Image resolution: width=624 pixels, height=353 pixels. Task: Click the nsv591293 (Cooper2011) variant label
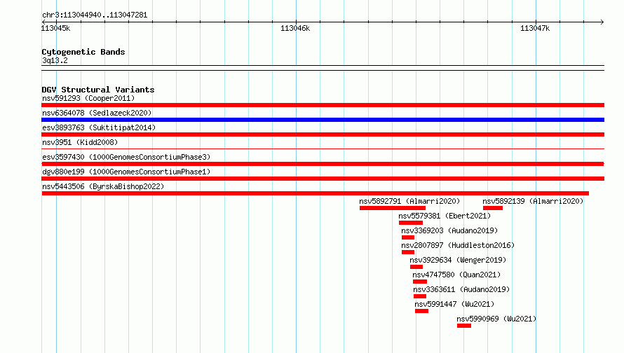[88, 98]
